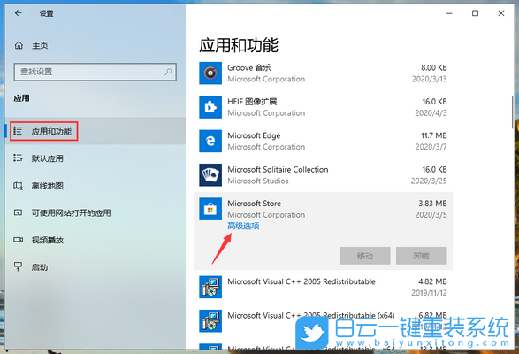519x354 pixels.
Task: Click the 查找设置 search field
Action: tap(95, 72)
